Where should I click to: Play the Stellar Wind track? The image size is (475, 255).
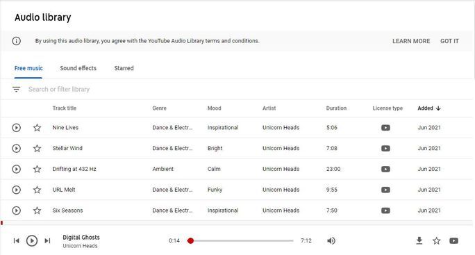(17, 148)
